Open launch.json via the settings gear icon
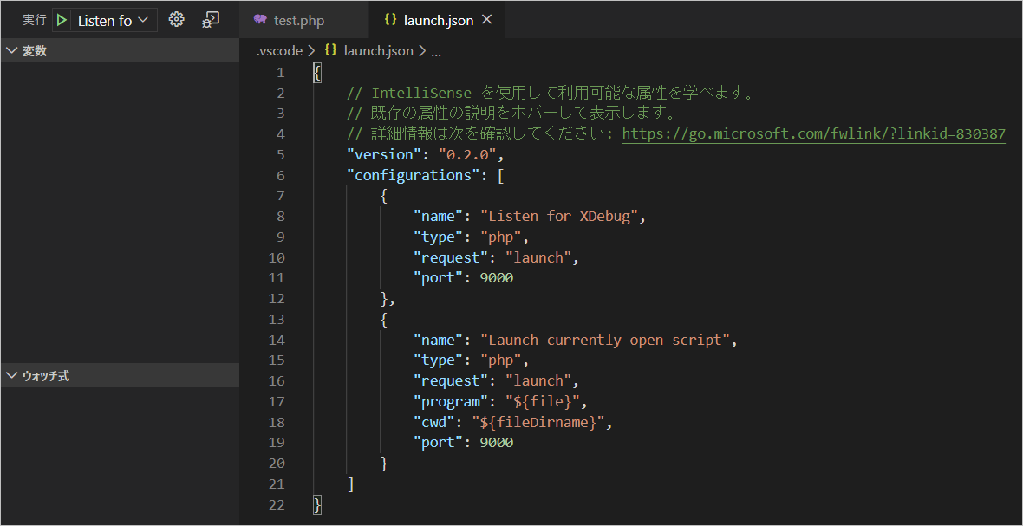The width and height of the screenshot is (1023, 526). click(176, 18)
